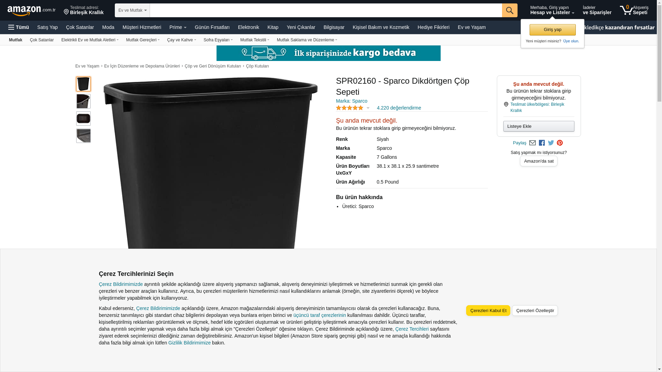Go to Amazon.com.tr home logo
662x372 pixels.
click(31, 11)
